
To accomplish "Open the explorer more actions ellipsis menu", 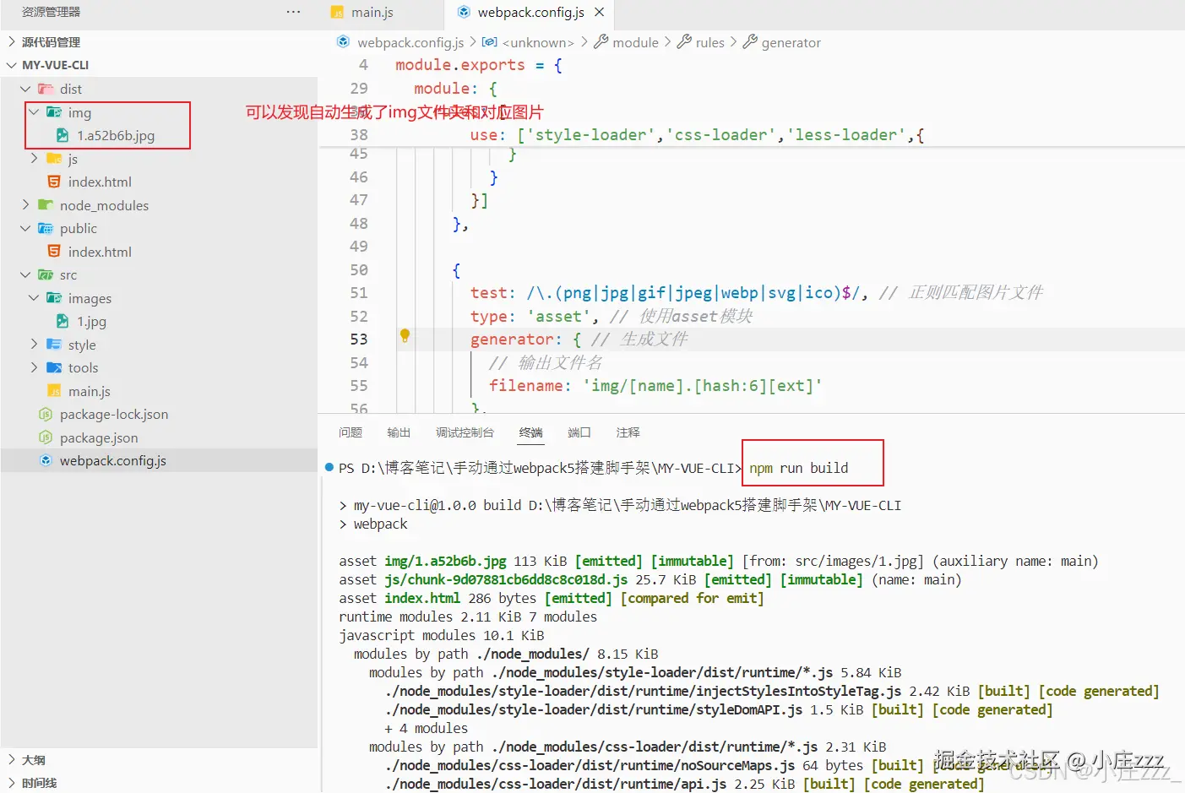I will tap(293, 12).
